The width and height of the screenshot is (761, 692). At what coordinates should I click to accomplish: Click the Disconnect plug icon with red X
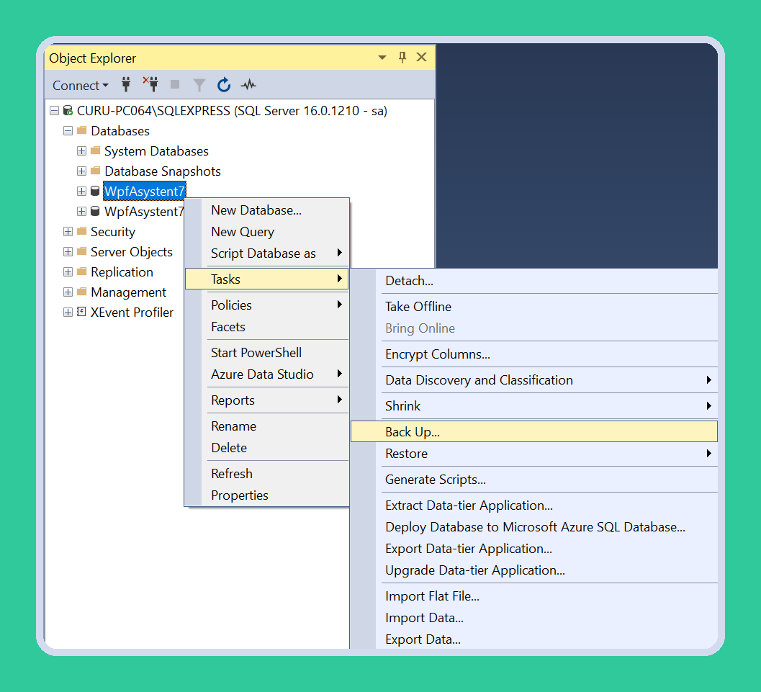point(151,84)
